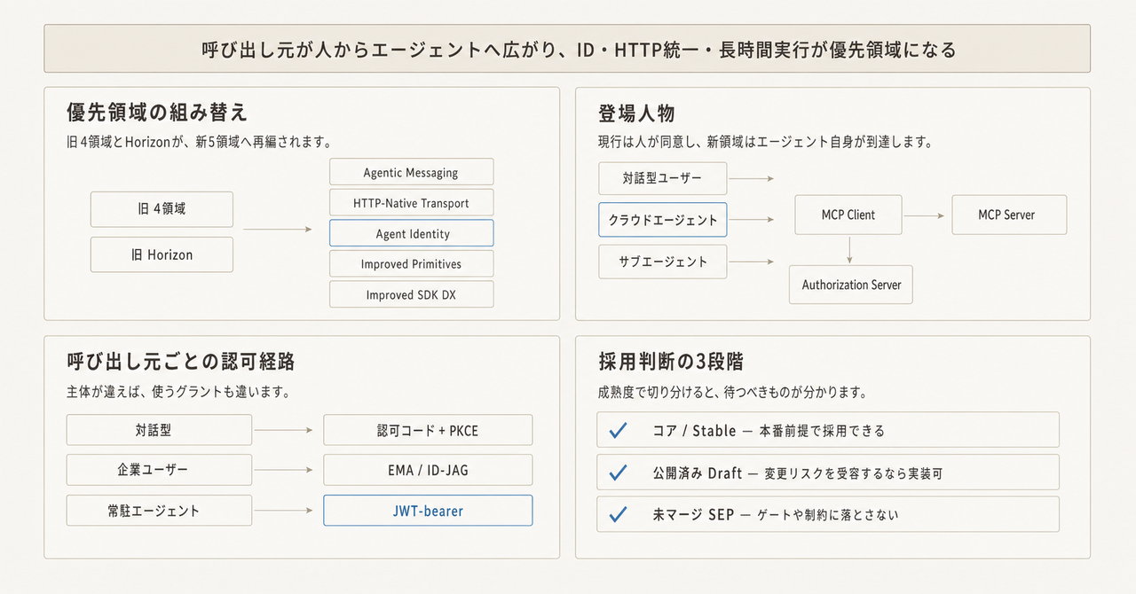Viewport: 1136px width, 594px height.
Task: Click the 優先領域の組み替え heading
Action: click(157, 113)
